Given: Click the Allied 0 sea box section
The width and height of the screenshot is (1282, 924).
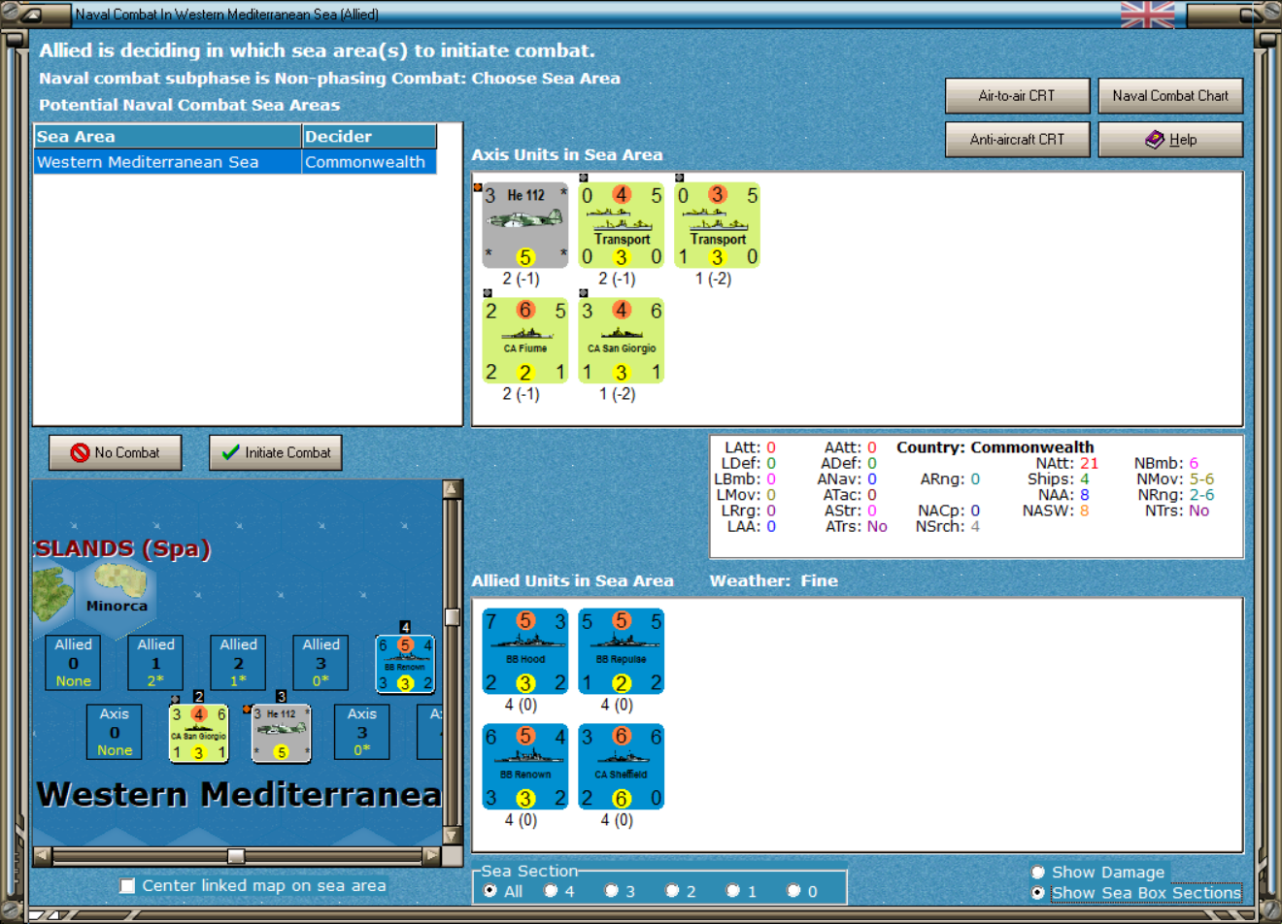Looking at the screenshot, I should click(73, 663).
